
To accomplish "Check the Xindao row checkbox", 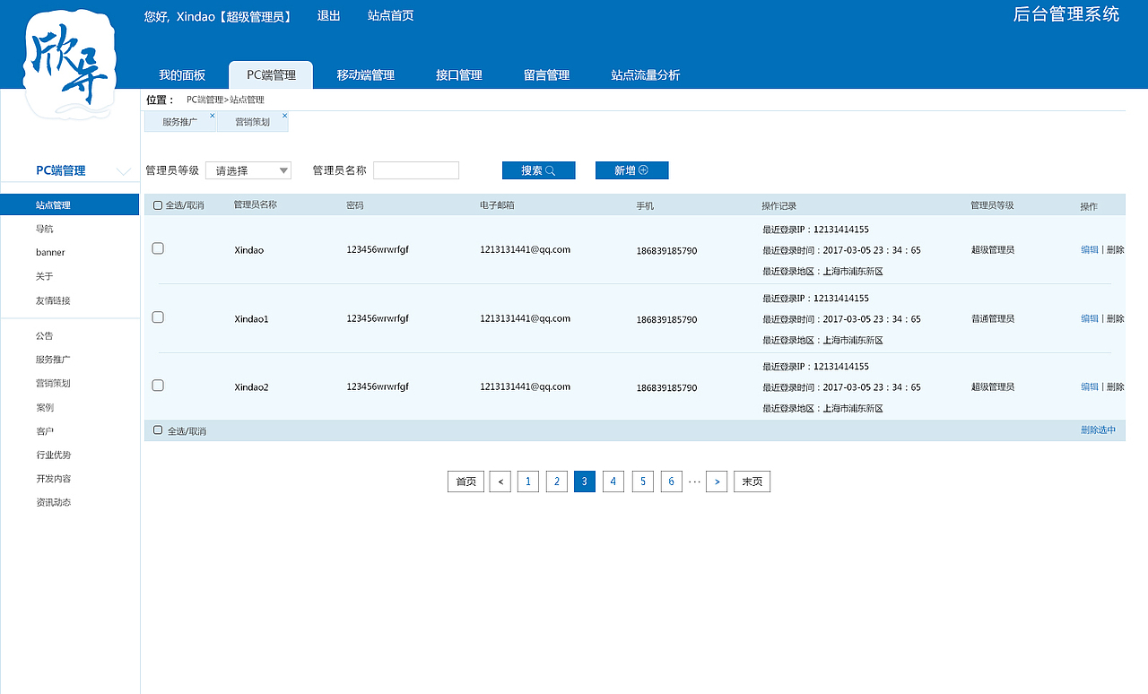I will pos(158,248).
